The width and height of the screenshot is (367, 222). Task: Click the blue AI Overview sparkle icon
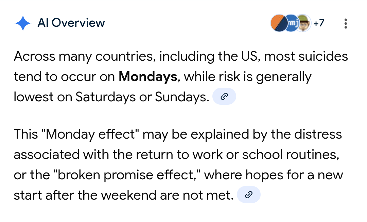(x=23, y=23)
